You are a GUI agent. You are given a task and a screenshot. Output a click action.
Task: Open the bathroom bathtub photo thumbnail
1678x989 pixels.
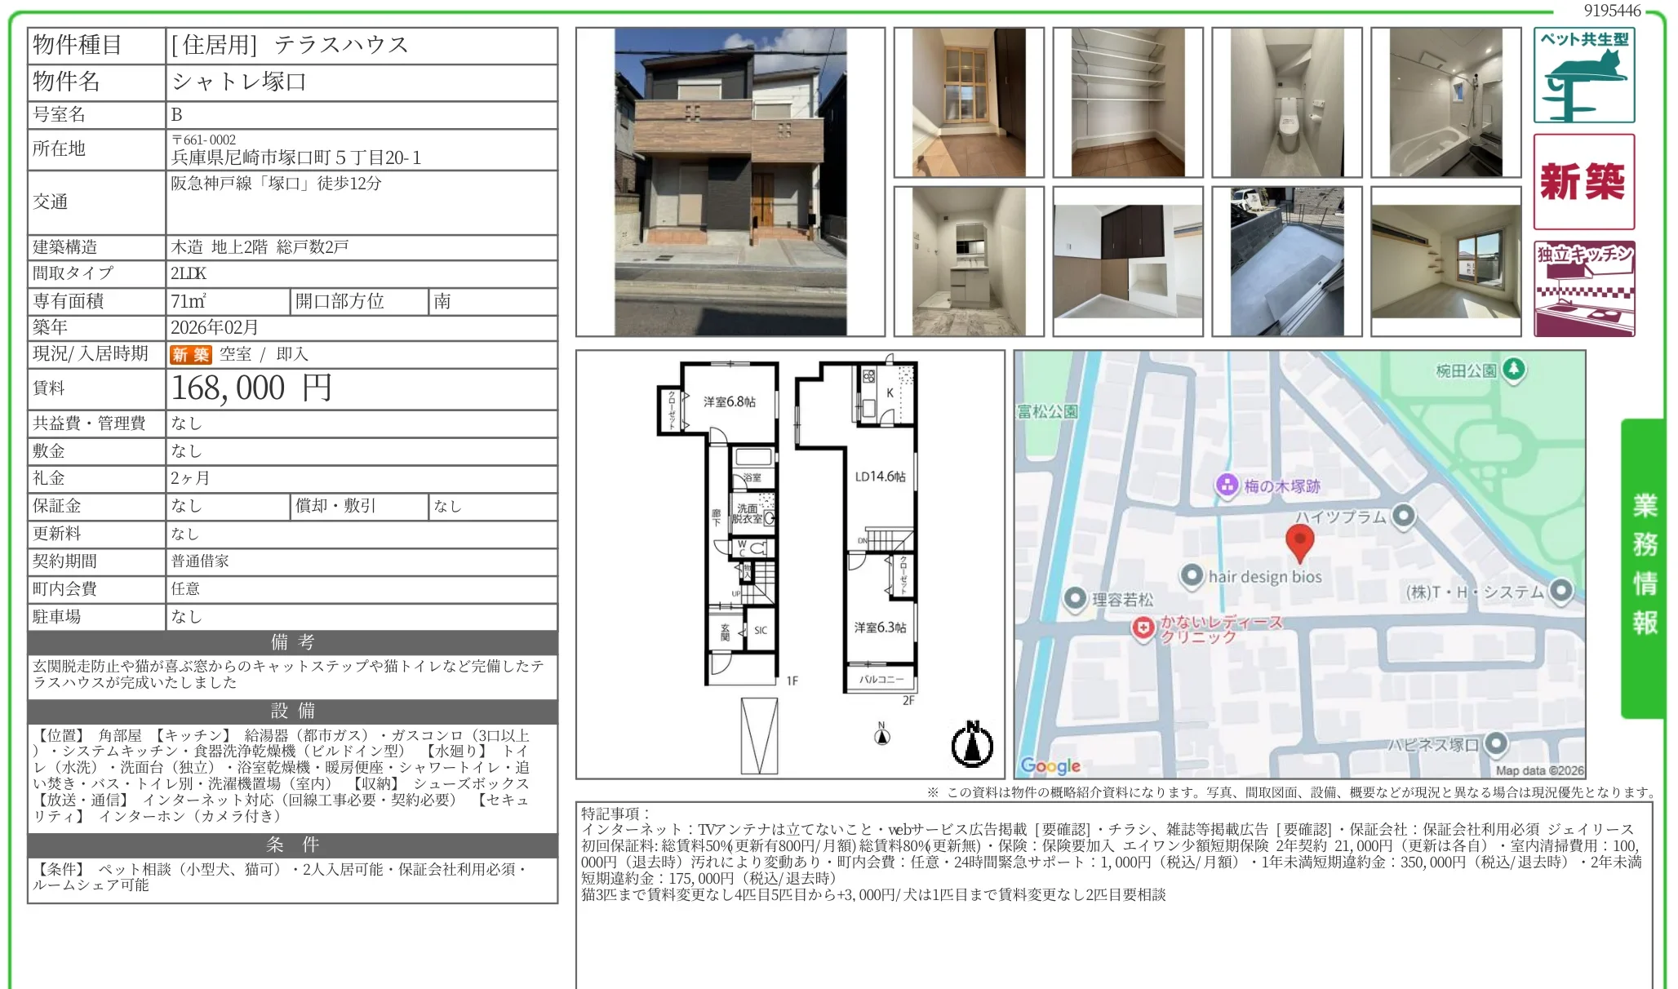[1445, 102]
